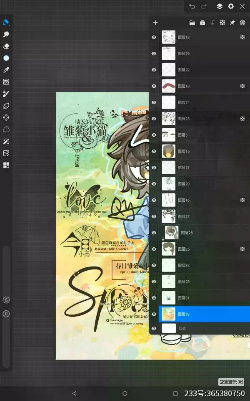Toggle visibility of 图层5
The height and width of the screenshot is (401, 250).
154,135
